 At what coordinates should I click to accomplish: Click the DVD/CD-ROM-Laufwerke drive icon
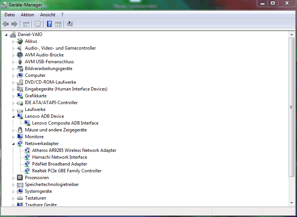[x=20, y=82]
